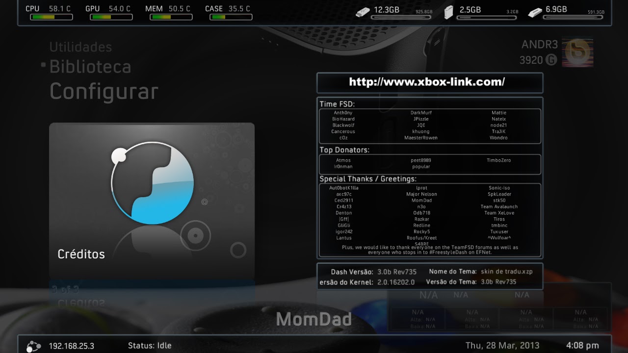
Task: Click the large MomDad title at bottom
Action: tap(314, 320)
